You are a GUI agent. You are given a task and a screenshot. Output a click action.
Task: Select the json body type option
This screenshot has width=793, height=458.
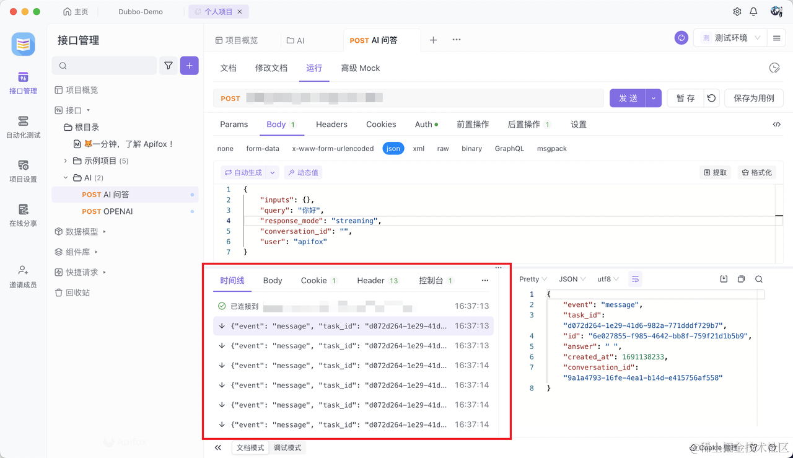coord(393,149)
